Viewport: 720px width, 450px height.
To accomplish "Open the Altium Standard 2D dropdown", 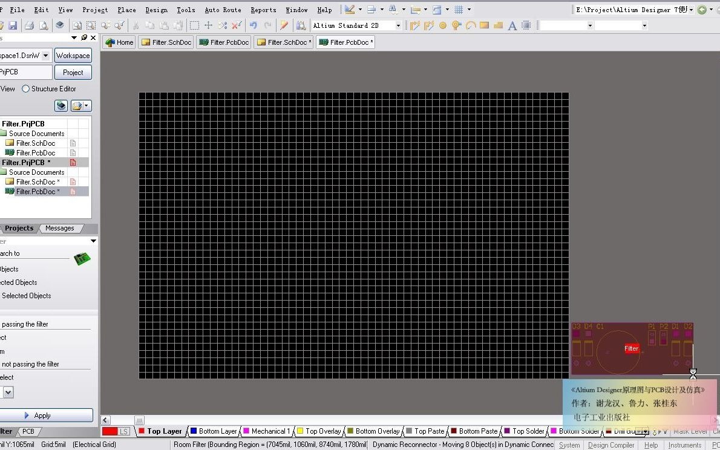I will tap(397, 25).
